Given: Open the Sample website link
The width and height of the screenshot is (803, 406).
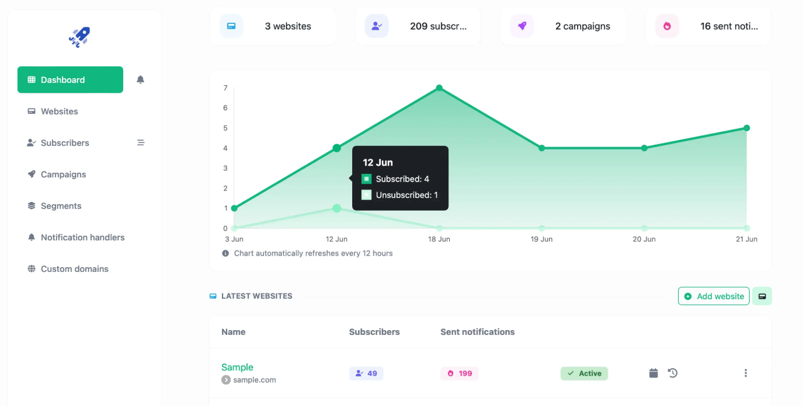Looking at the screenshot, I should pos(237,367).
